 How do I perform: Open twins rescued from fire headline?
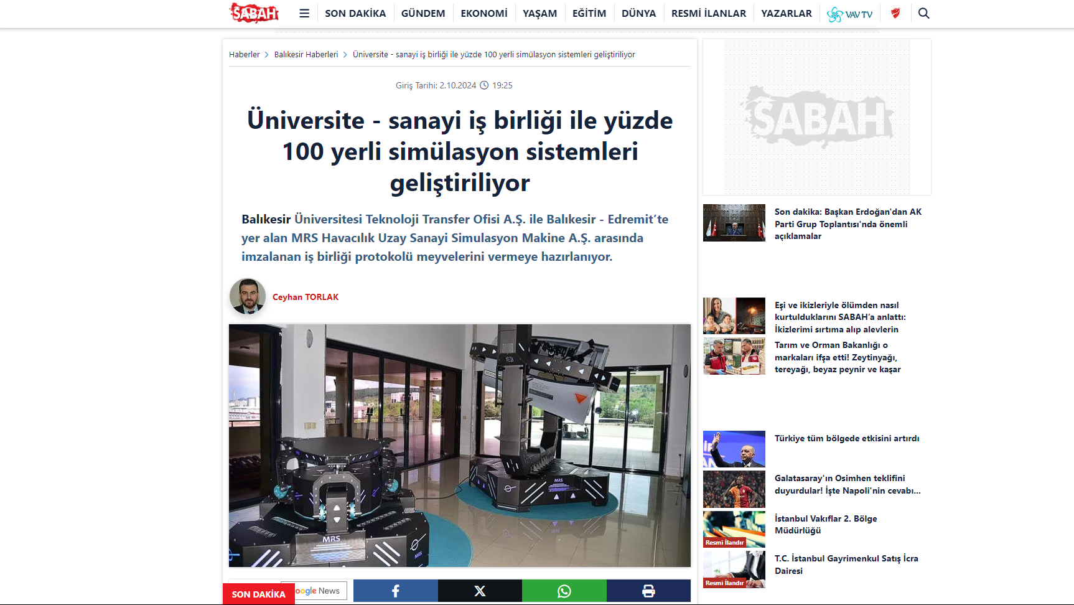[840, 317]
